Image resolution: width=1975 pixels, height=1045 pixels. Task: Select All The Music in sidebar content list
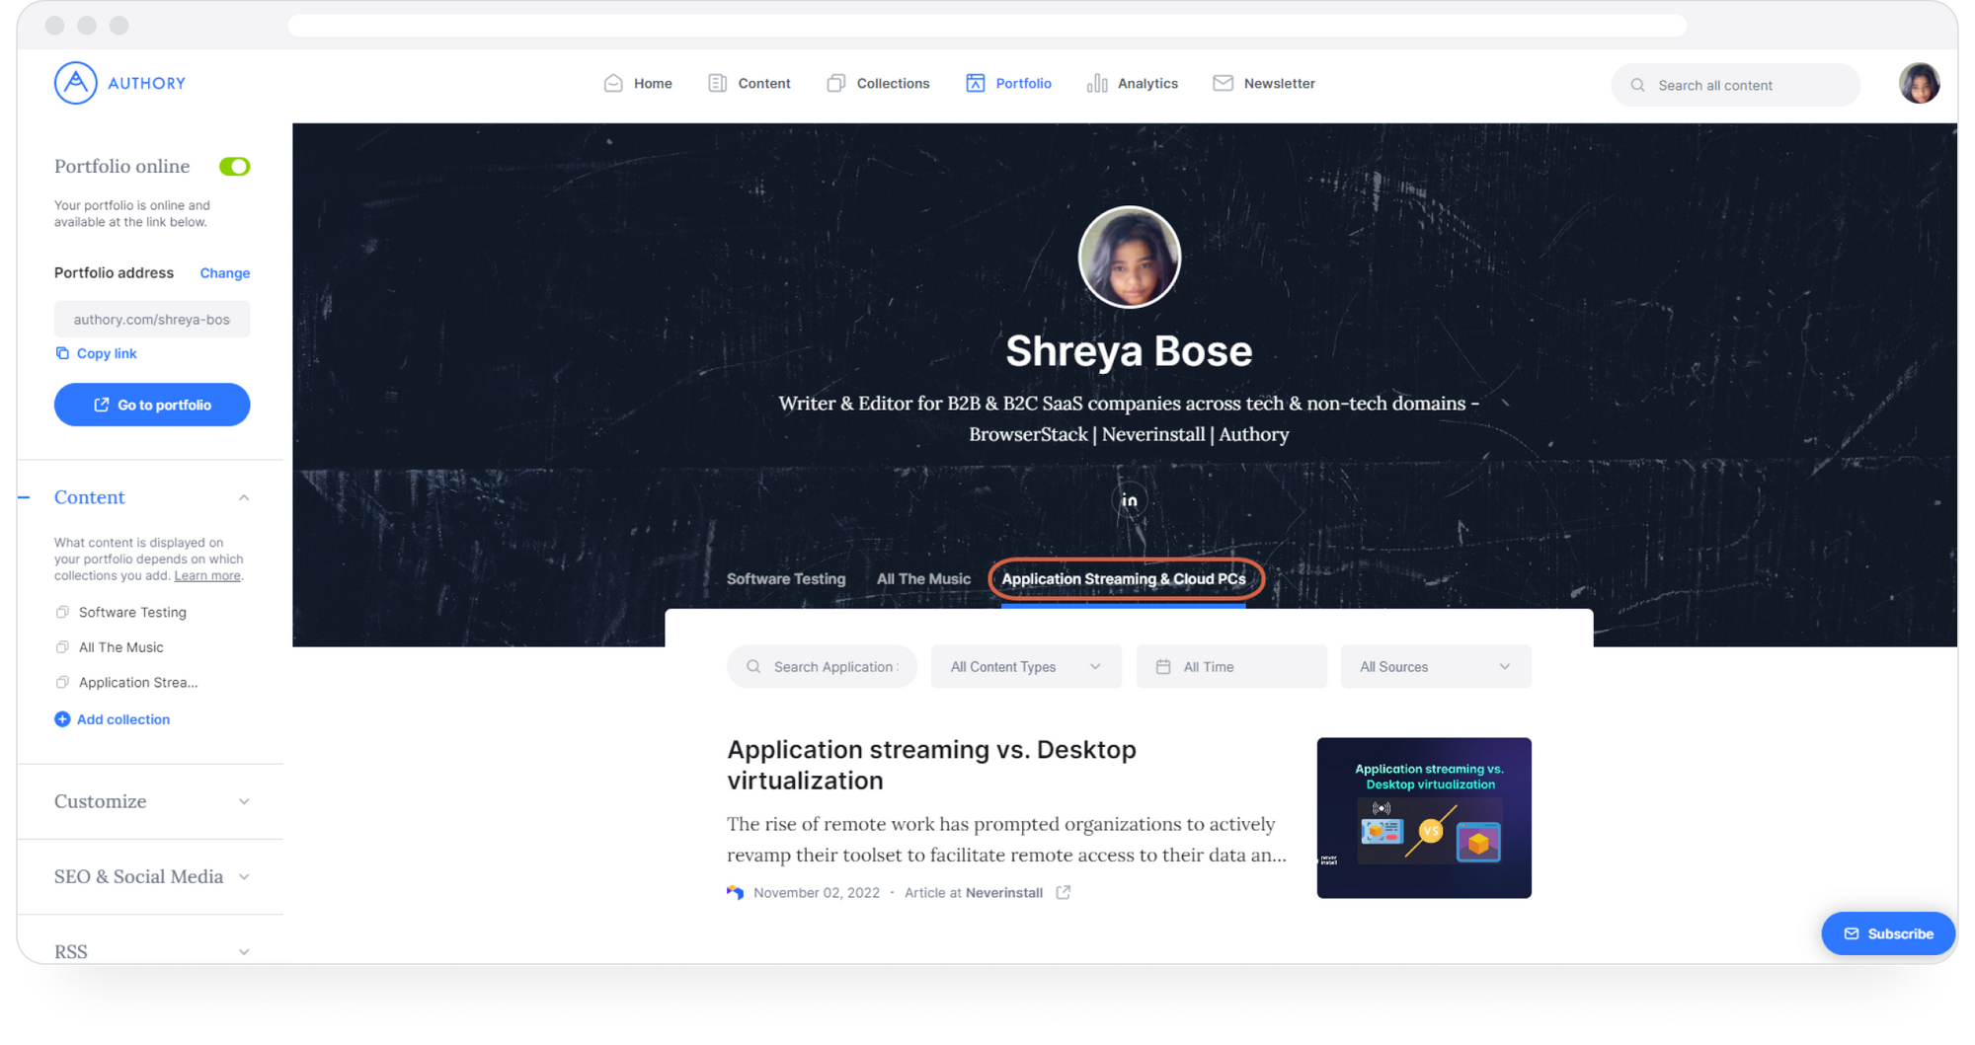pos(120,647)
